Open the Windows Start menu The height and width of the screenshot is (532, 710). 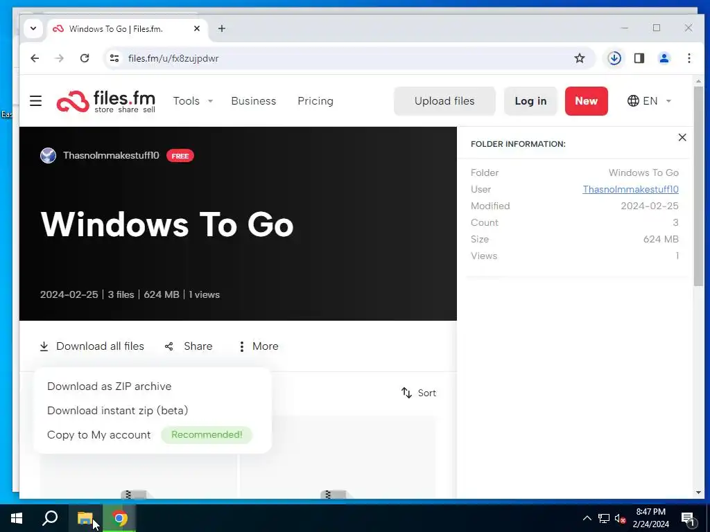17,518
